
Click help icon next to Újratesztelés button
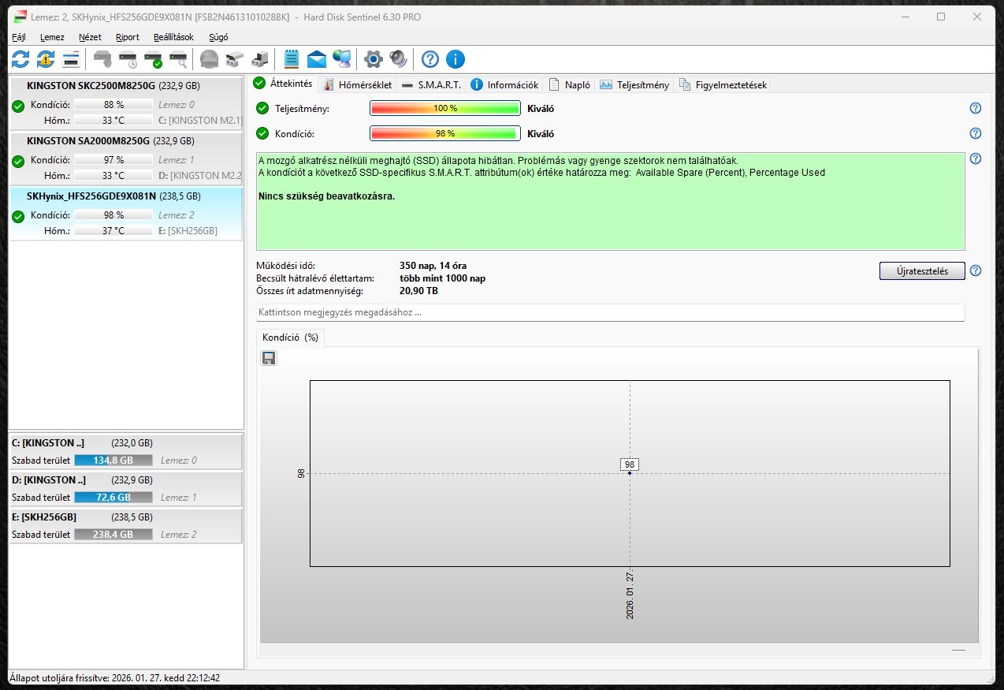[976, 270]
